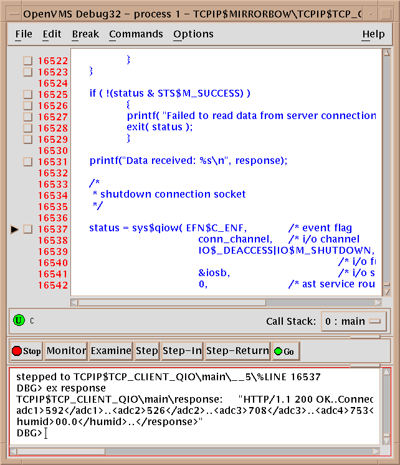Viewport: 400px width, 465px height.
Task: Click the Stop button with red icon
Action: pos(26,351)
